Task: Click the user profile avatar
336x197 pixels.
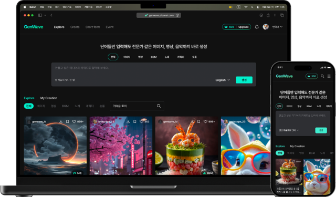Action: point(266,27)
